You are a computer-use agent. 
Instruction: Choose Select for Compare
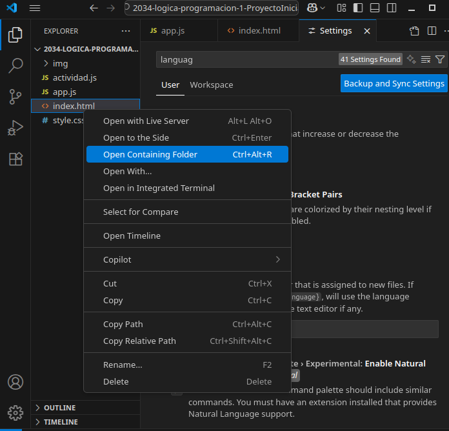(187, 212)
